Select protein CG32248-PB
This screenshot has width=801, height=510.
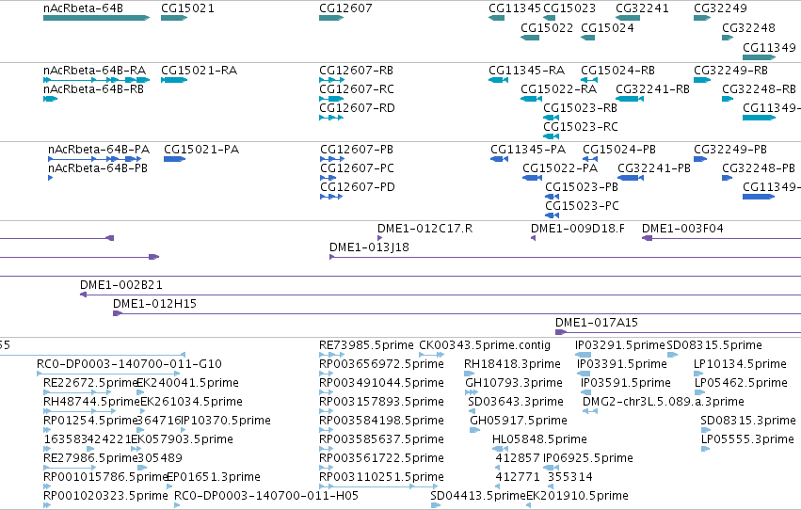tap(759, 168)
